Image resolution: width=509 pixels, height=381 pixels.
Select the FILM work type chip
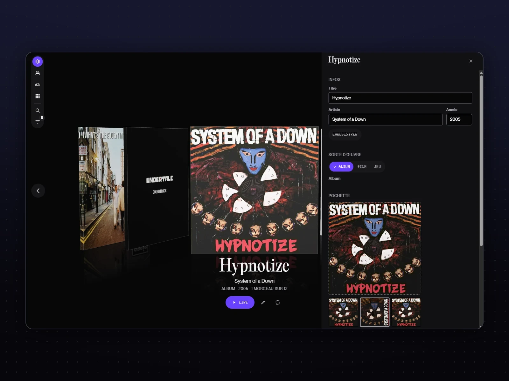(x=362, y=167)
